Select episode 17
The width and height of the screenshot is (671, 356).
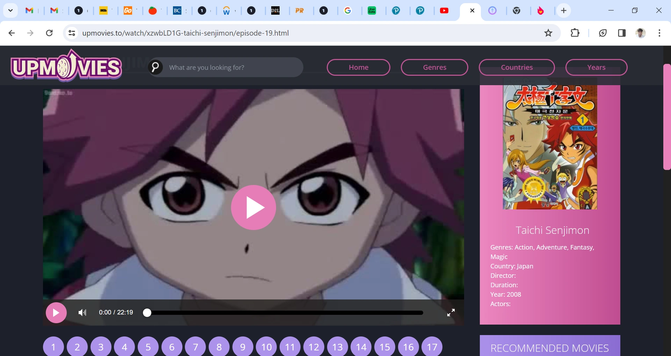[432, 347]
